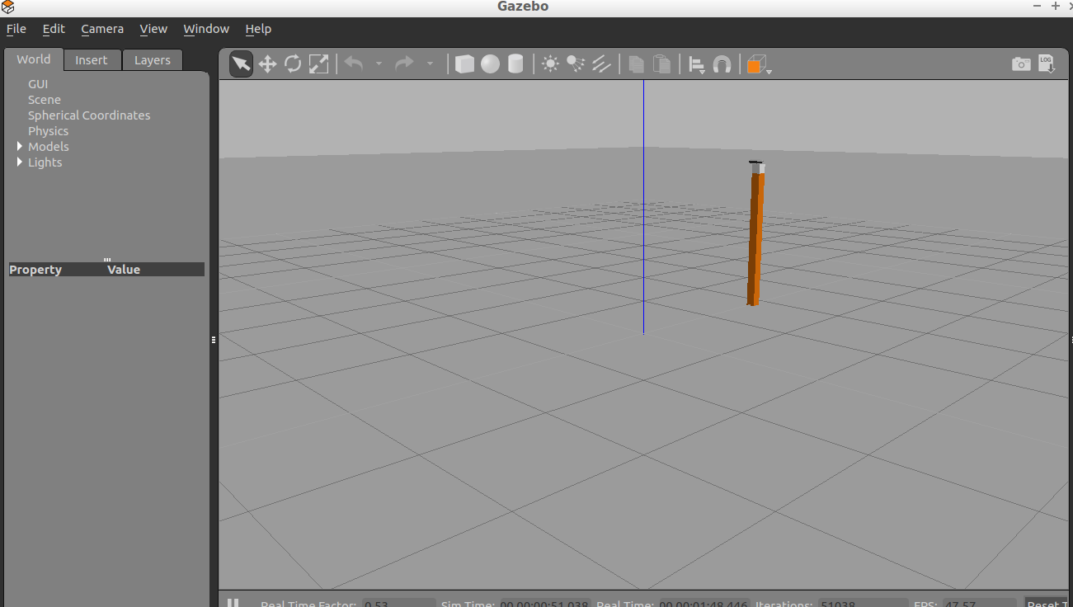The height and width of the screenshot is (607, 1073).
Task: Toggle the snap magnet tool
Action: tap(722, 64)
